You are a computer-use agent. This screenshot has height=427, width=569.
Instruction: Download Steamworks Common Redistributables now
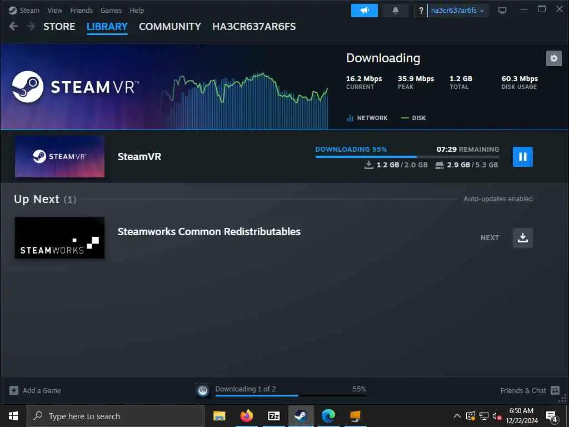(522, 238)
